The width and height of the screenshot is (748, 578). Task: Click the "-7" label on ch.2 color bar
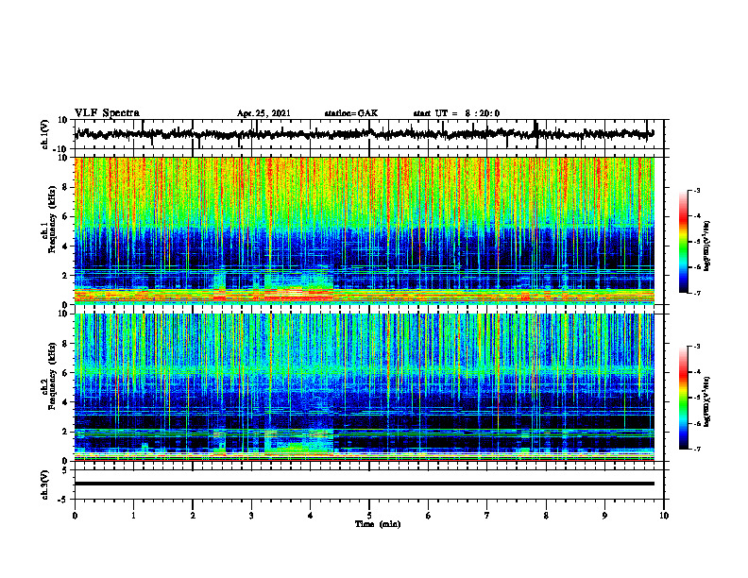(x=696, y=449)
